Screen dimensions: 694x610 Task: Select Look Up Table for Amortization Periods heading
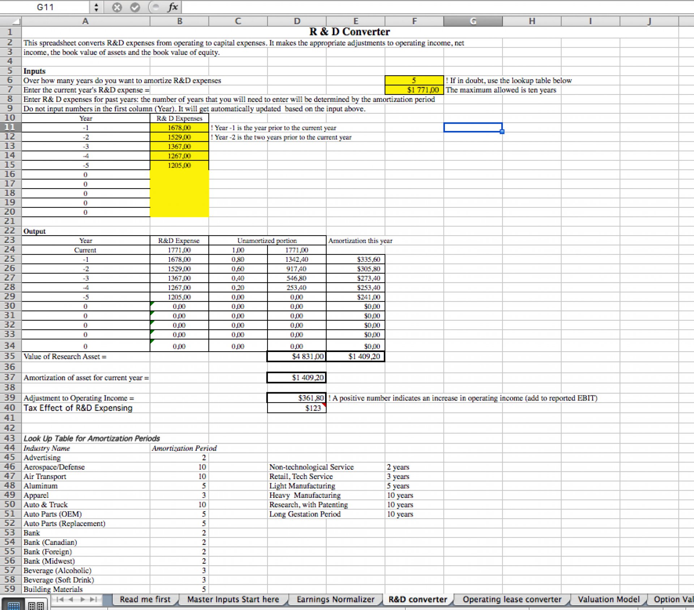[92, 439]
